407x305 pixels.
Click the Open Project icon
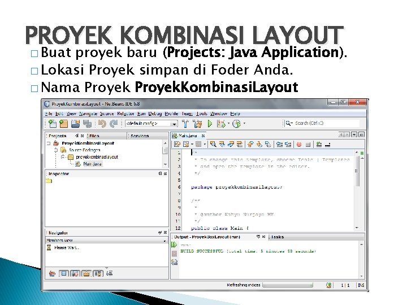click(x=76, y=124)
